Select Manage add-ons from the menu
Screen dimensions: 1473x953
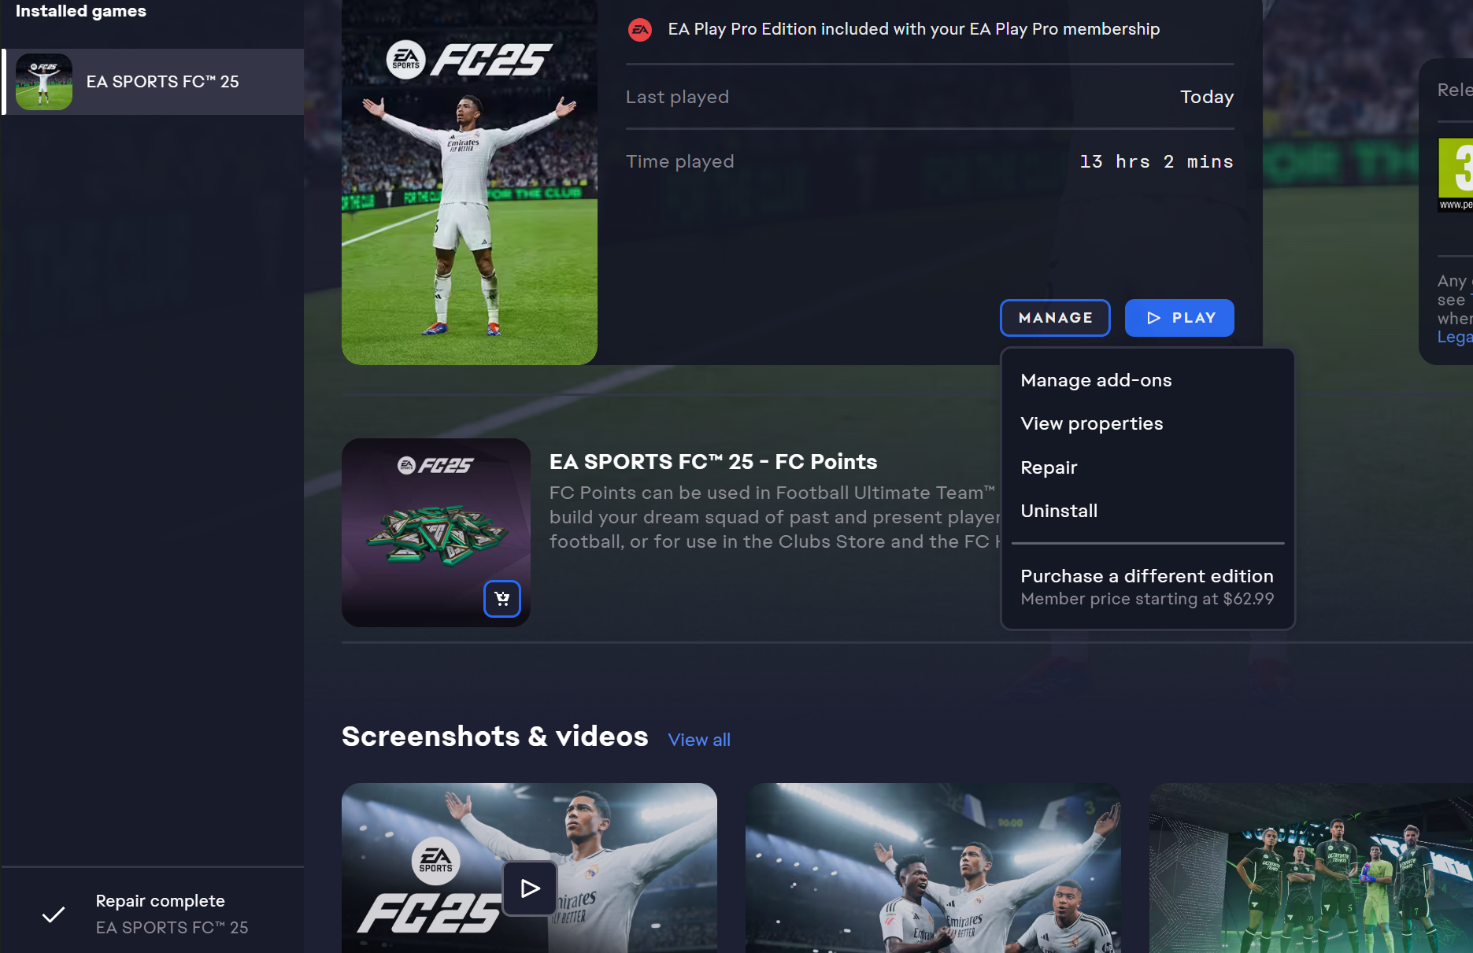1096,380
